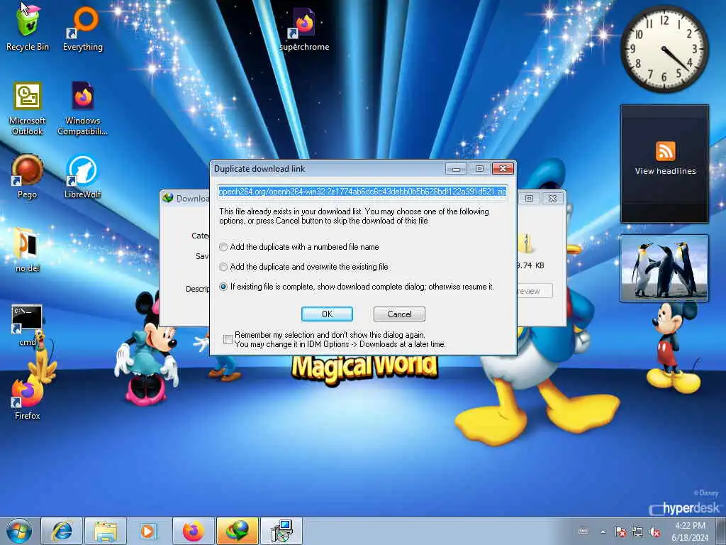Open Windows Compatibility desktop icon
The image size is (726, 545).
[83, 109]
